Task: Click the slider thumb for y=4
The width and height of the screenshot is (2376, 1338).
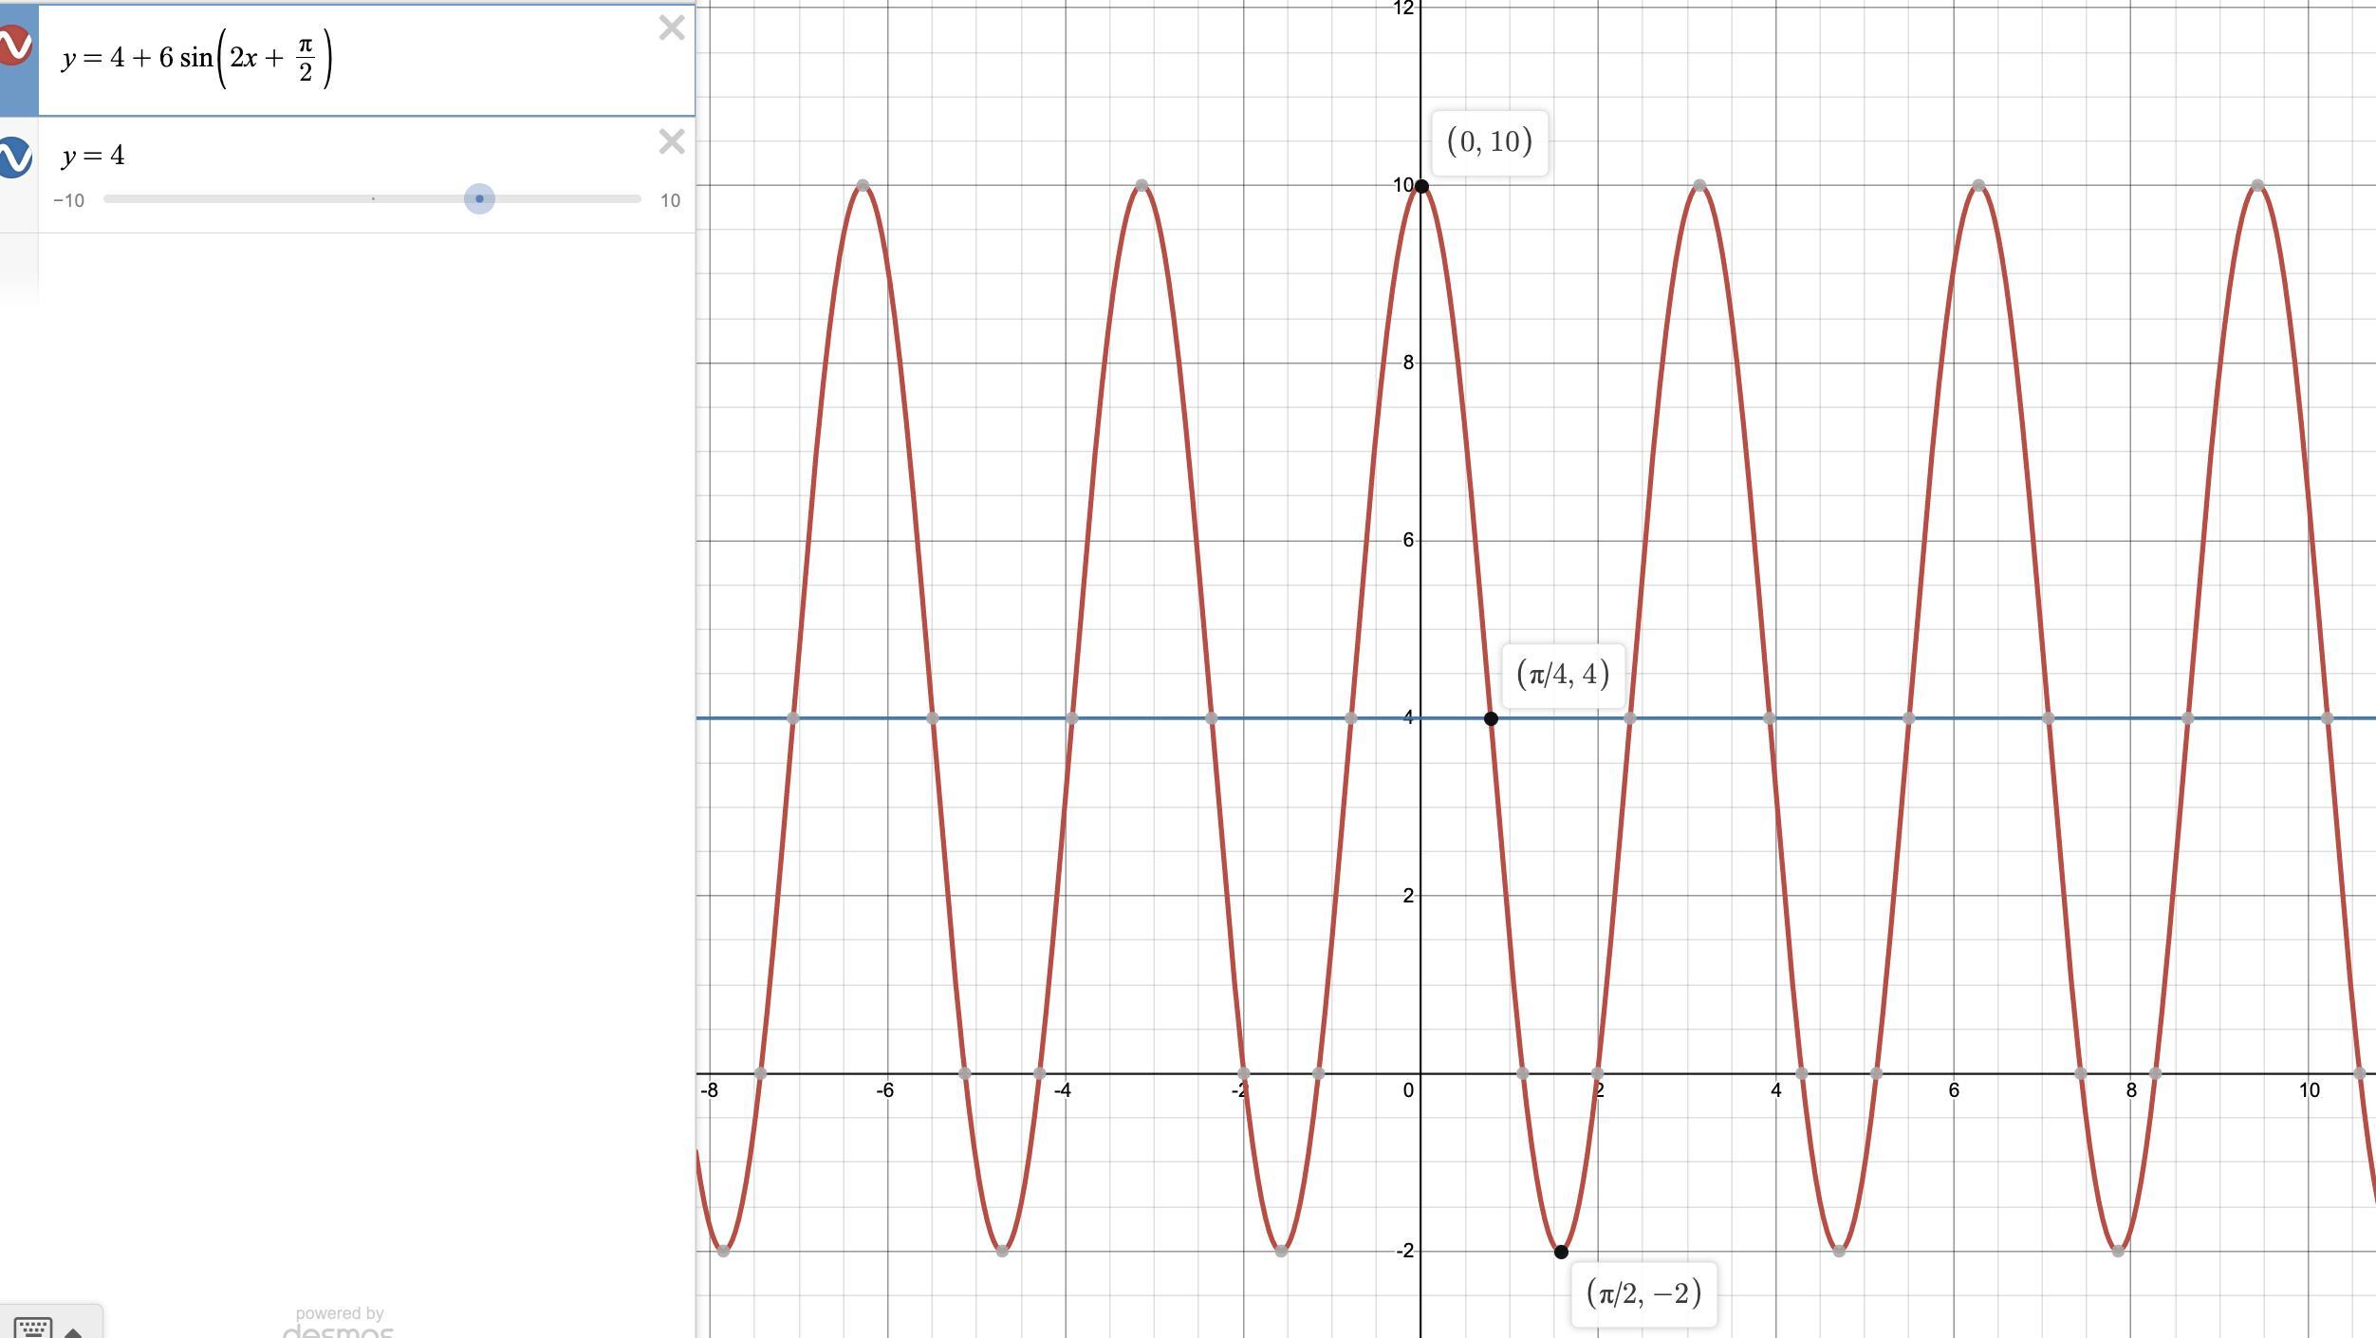Action: tap(479, 199)
